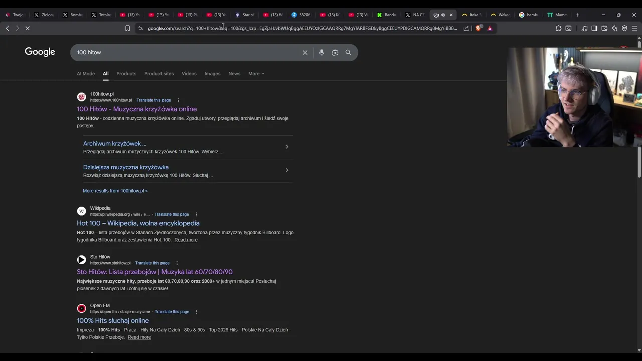Translate the Open FM result page

click(172, 312)
